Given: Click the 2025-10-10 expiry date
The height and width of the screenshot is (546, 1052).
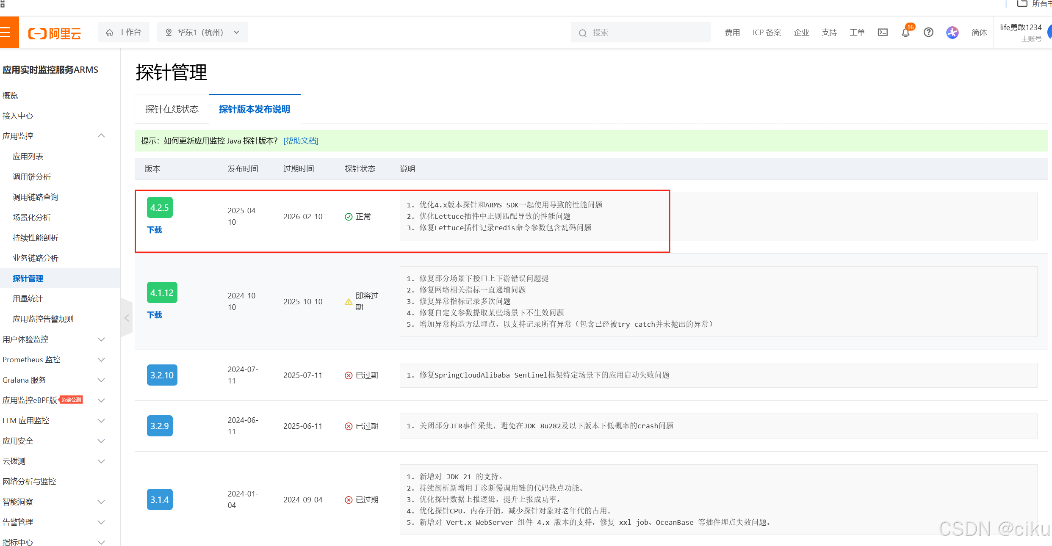Looking at the screenshot, I should [x=303, y=302].
